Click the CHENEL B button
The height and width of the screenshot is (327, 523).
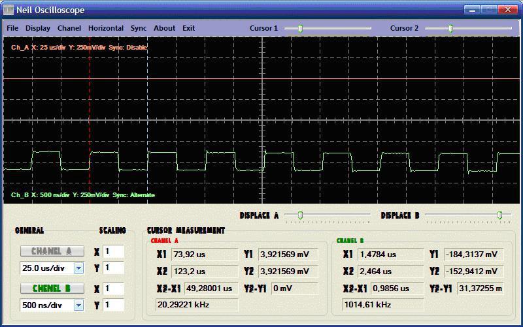click(52, 288)
